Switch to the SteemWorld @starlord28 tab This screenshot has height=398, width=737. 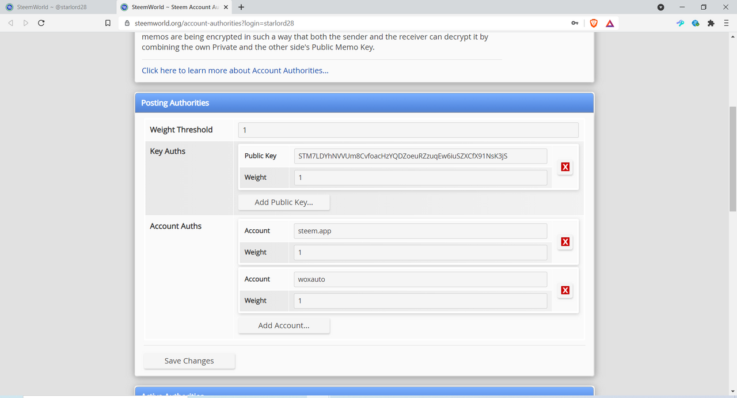pos(58,7)
